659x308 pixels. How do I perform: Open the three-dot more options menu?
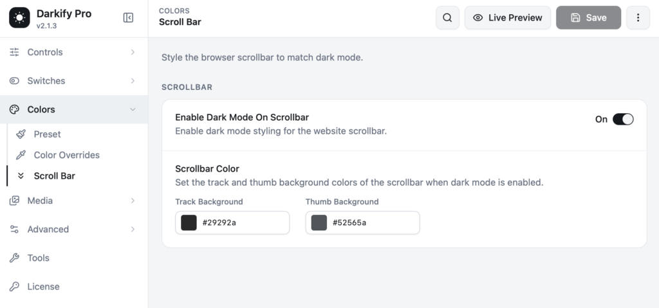tap(638, 17)
